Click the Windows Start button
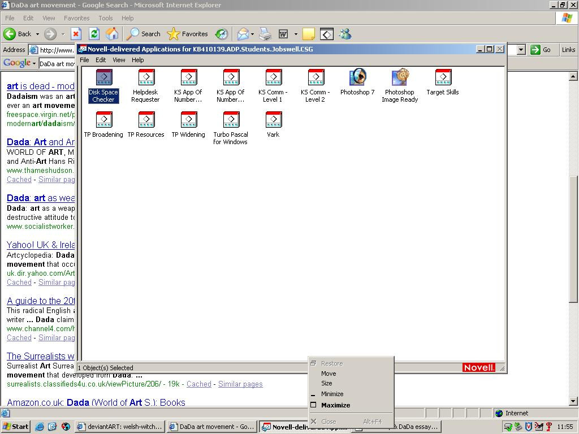 coord(15,427)
